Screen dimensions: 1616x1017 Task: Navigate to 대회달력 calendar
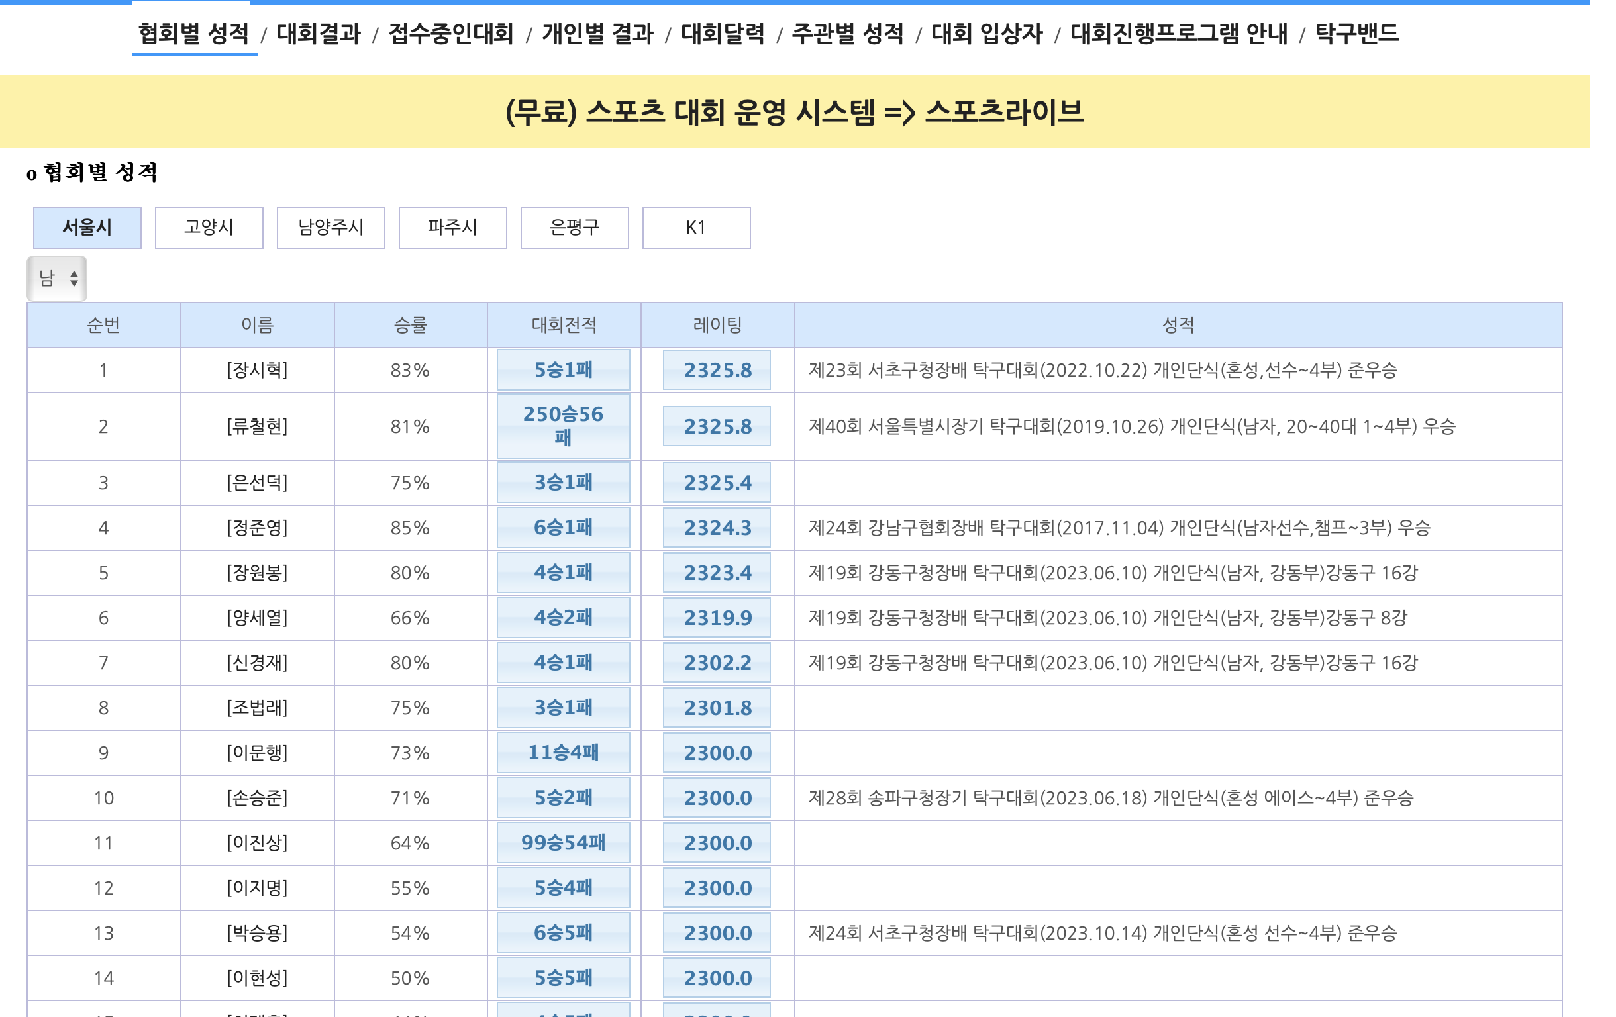click(723, 34)
